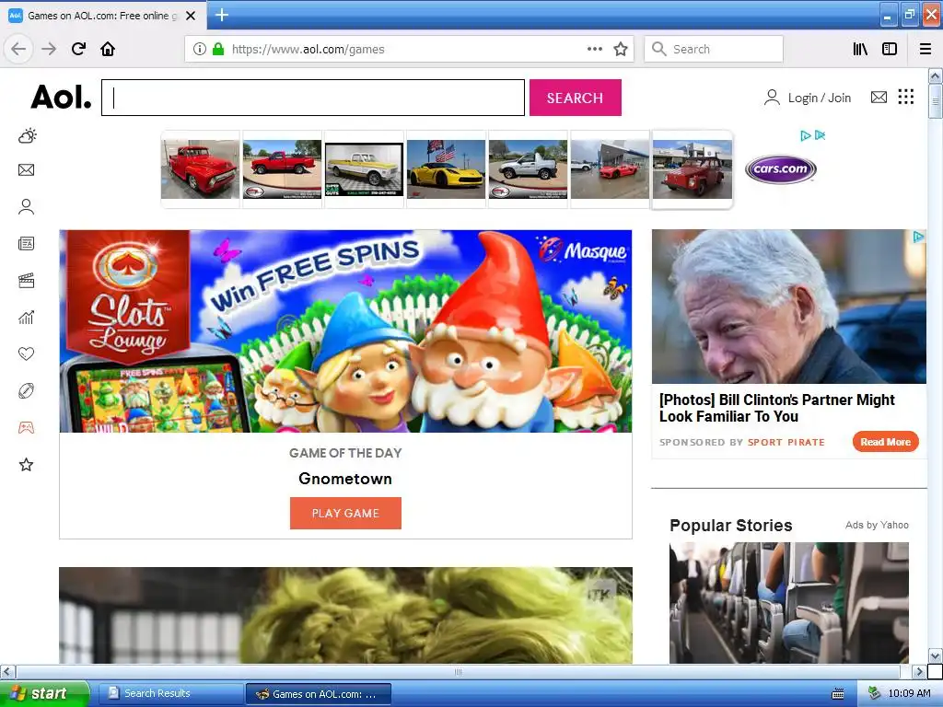
Task: Click the green padlock security icon
Action: click(x=218, y=50)
